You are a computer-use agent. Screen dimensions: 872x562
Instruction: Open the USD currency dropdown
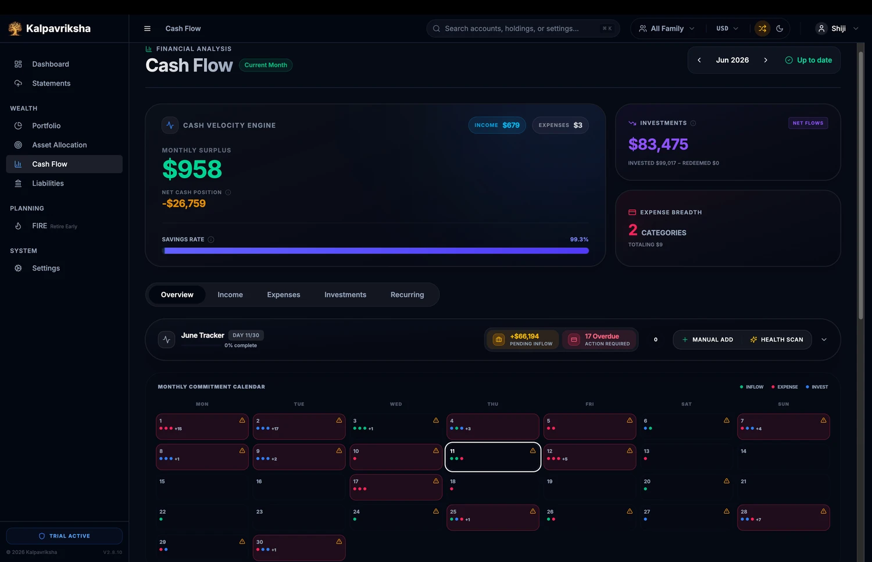(727, 29)
